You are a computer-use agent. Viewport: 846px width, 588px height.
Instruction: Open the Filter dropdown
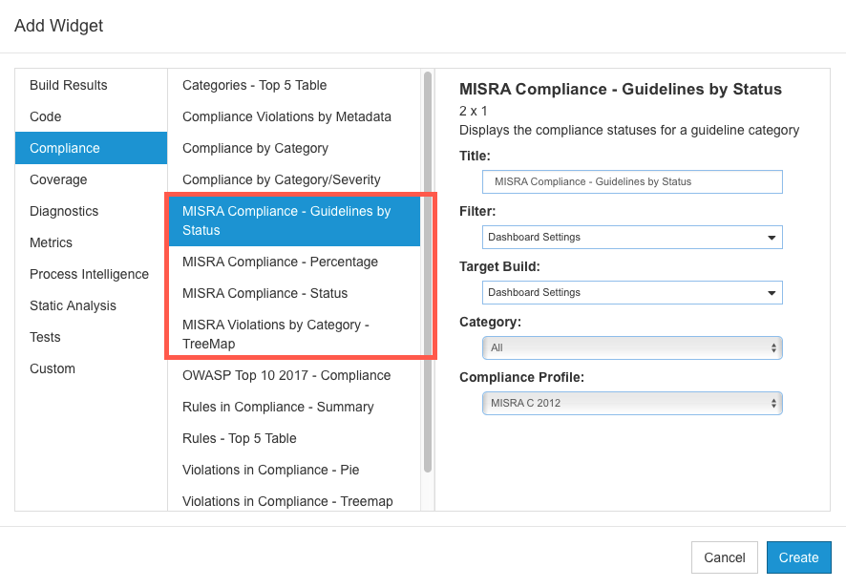point(632,238)
